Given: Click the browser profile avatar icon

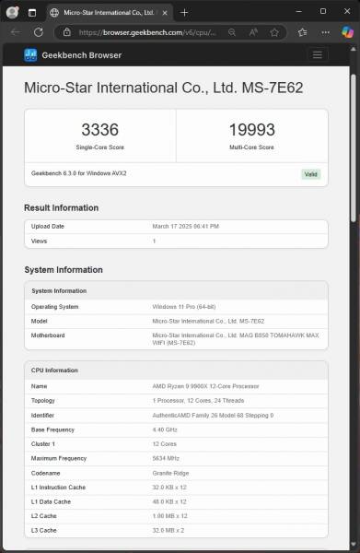Looking at the screenshot, I should point(12,12).
